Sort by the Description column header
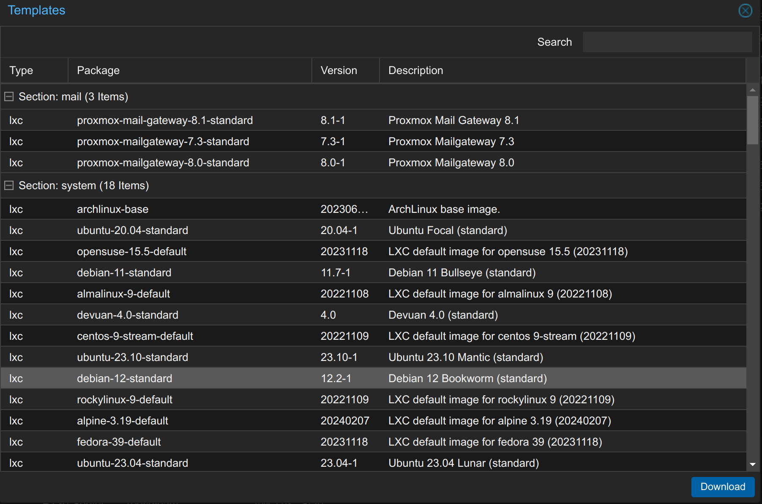The height and width of the screenshot is (504, 762). 563,70
